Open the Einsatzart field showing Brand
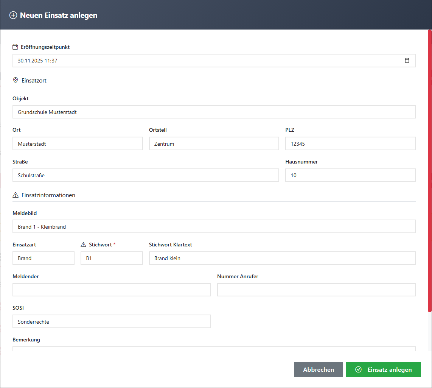This screenshot has width=432, height=388. [x=43, y=258]
